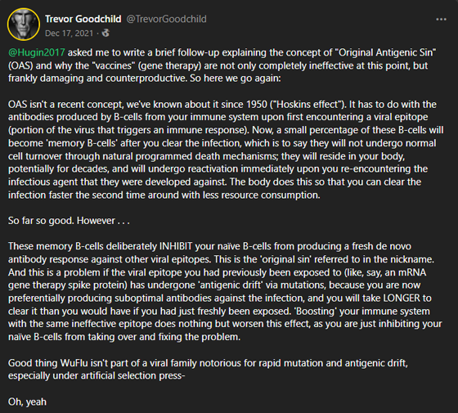This screenshot has height=413, width=458.
Task: Click the public globe visibility icon
Action: [x=106, y=33]
